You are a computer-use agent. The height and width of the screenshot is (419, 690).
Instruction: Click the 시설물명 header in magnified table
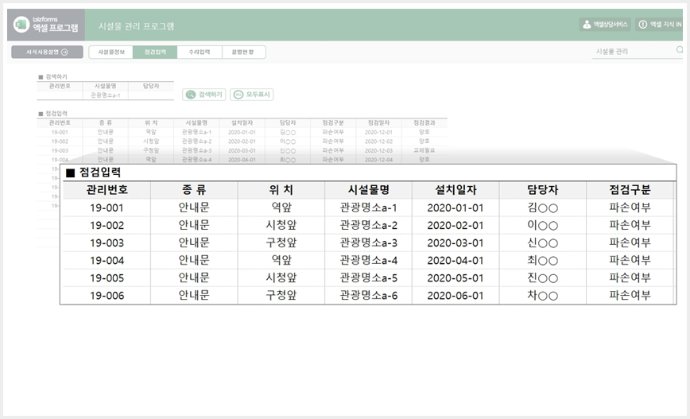[x=368, y=190]
